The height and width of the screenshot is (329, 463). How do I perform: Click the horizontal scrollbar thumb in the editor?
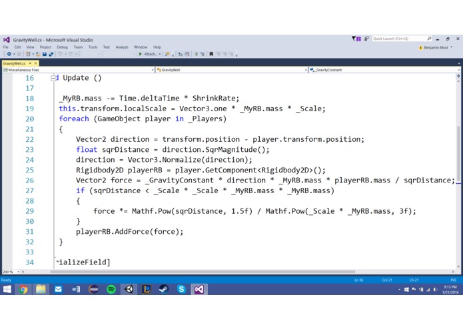click(203, 272)
